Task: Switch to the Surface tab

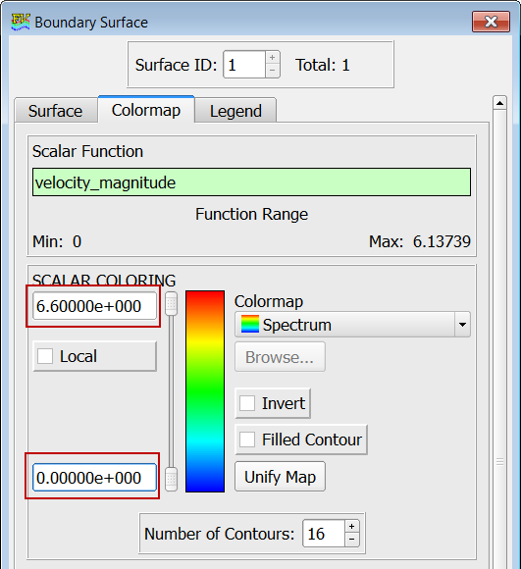Action: (56, 111)
